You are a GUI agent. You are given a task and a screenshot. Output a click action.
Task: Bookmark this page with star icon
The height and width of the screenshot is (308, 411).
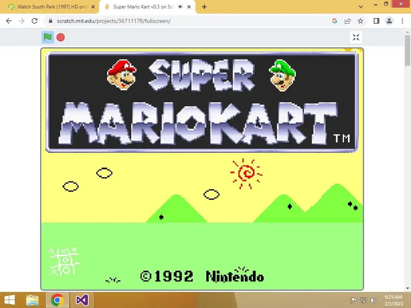(x=360, y=21)
